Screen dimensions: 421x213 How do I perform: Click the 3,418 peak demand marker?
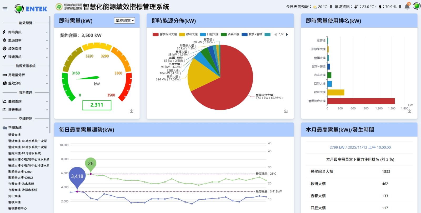[77, 176]
